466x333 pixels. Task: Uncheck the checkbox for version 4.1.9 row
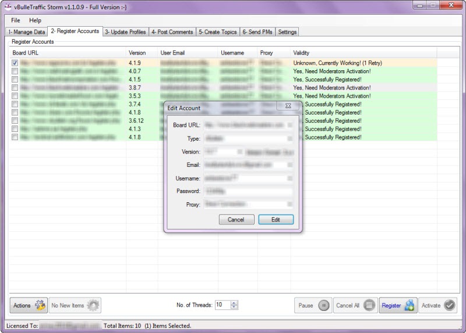coord(15,63)
